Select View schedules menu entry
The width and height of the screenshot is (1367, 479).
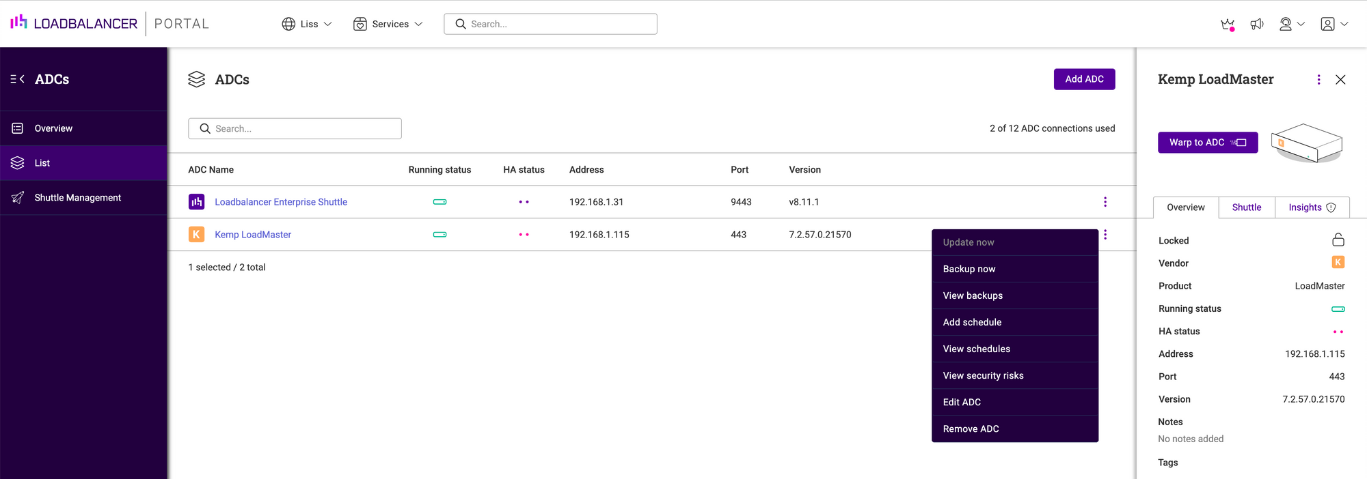pyautogui.click(x=1015, y=349)
